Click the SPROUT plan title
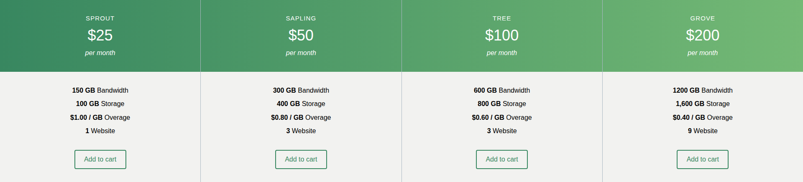Screen dimensions: 803x182 (x=100, y=18)
